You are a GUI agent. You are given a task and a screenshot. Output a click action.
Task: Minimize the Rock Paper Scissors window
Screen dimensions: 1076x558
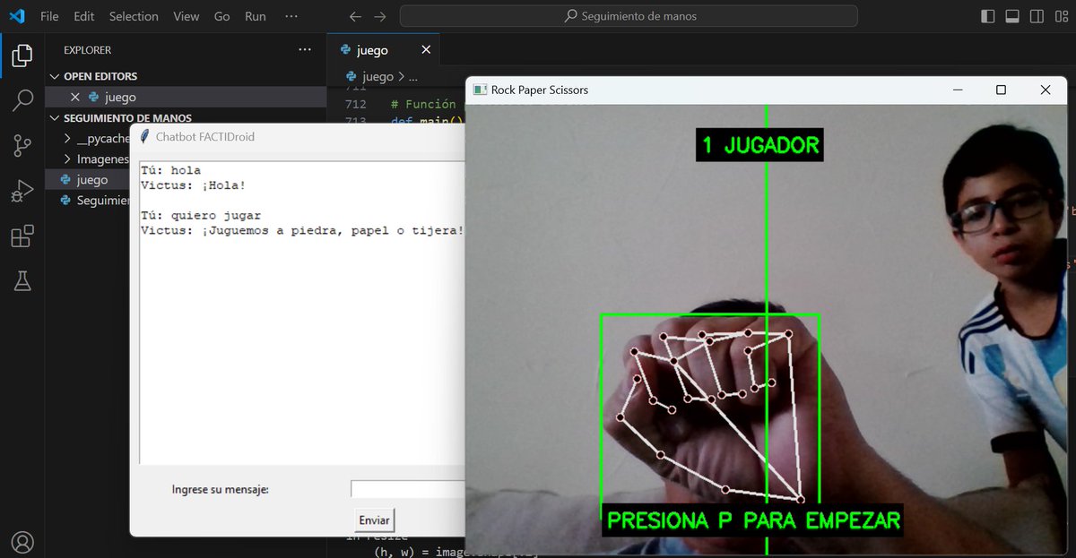click(959, 90)
